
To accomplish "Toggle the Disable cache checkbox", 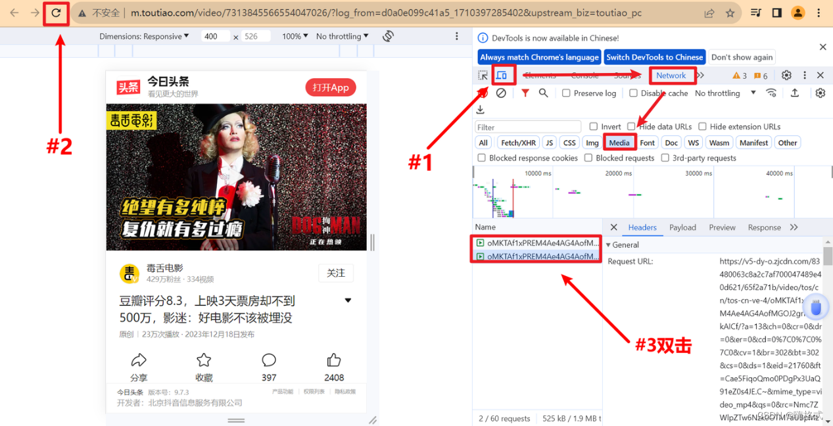I will coord(633,93).
